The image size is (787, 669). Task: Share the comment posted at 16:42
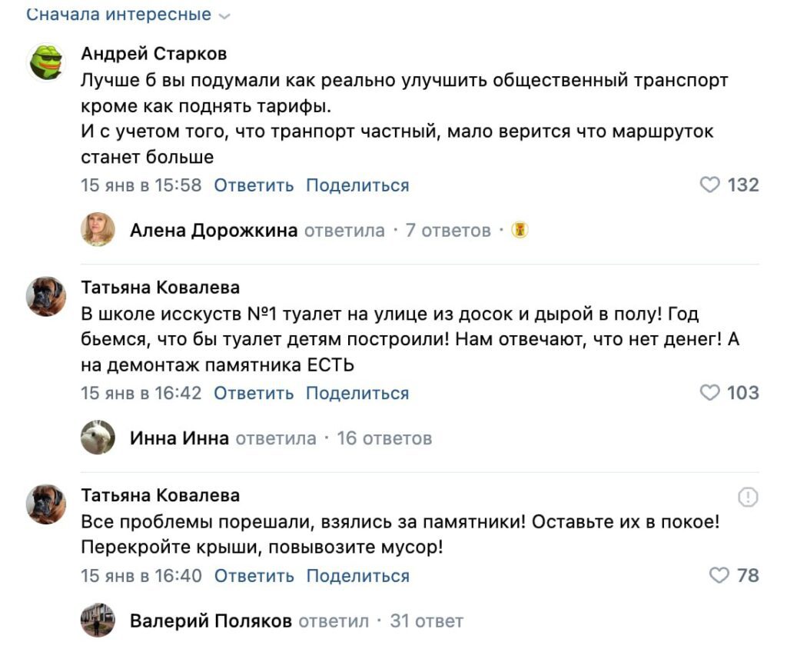tap(357, 393)
